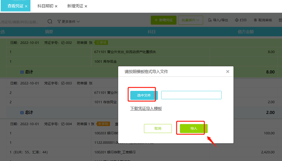Click the 总计 icon under voucher 记-003

tap(22, 113)
